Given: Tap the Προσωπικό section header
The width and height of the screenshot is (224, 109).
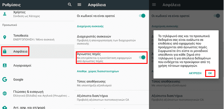Looking at the screenshot, I should [x=10, y=25].
